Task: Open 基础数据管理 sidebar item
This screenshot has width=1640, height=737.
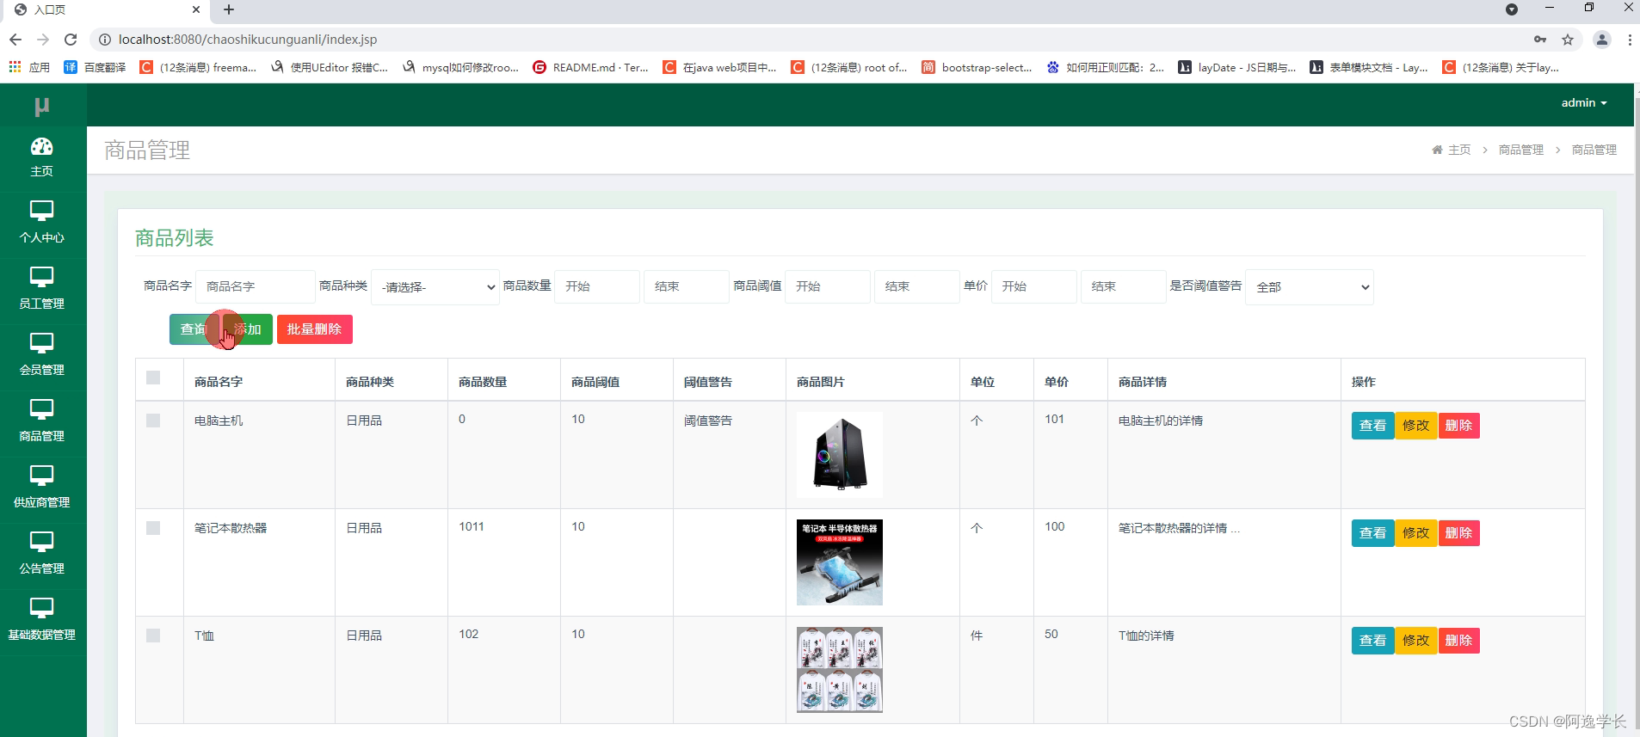Action: [x=41, y=620]
